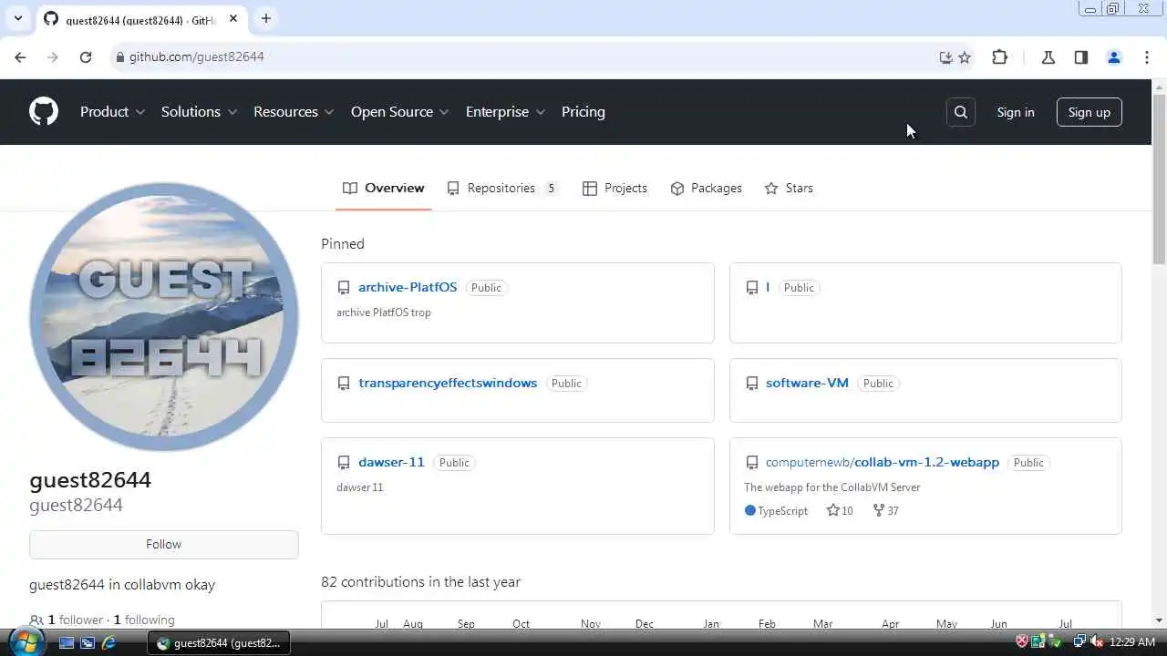1167x656 pixels.
Task: Open a new browser tab
Action: (265, 18)
